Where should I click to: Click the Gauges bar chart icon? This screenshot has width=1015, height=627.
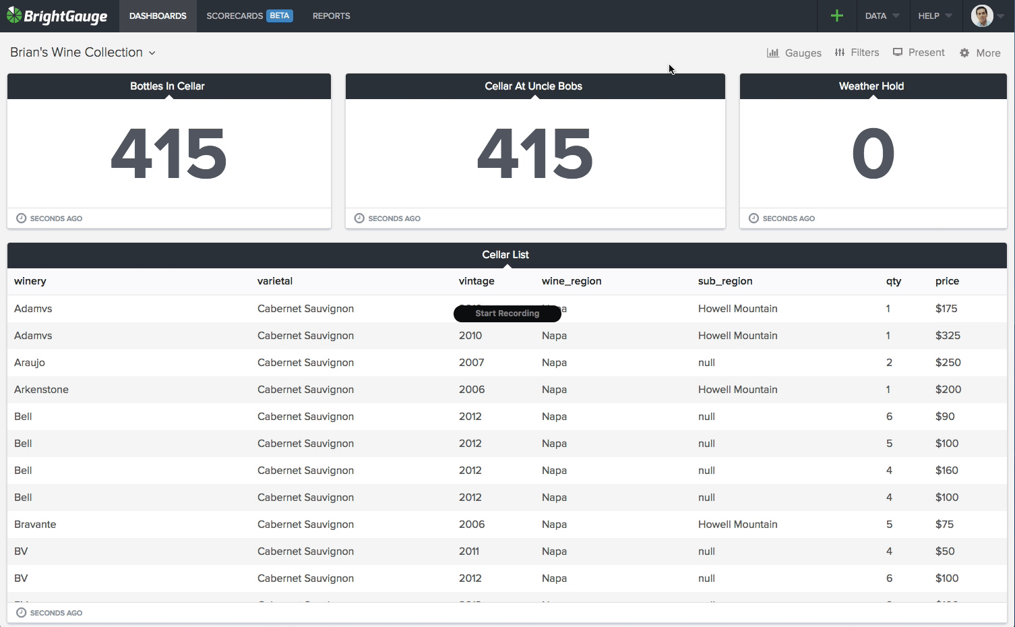[773, 53]
